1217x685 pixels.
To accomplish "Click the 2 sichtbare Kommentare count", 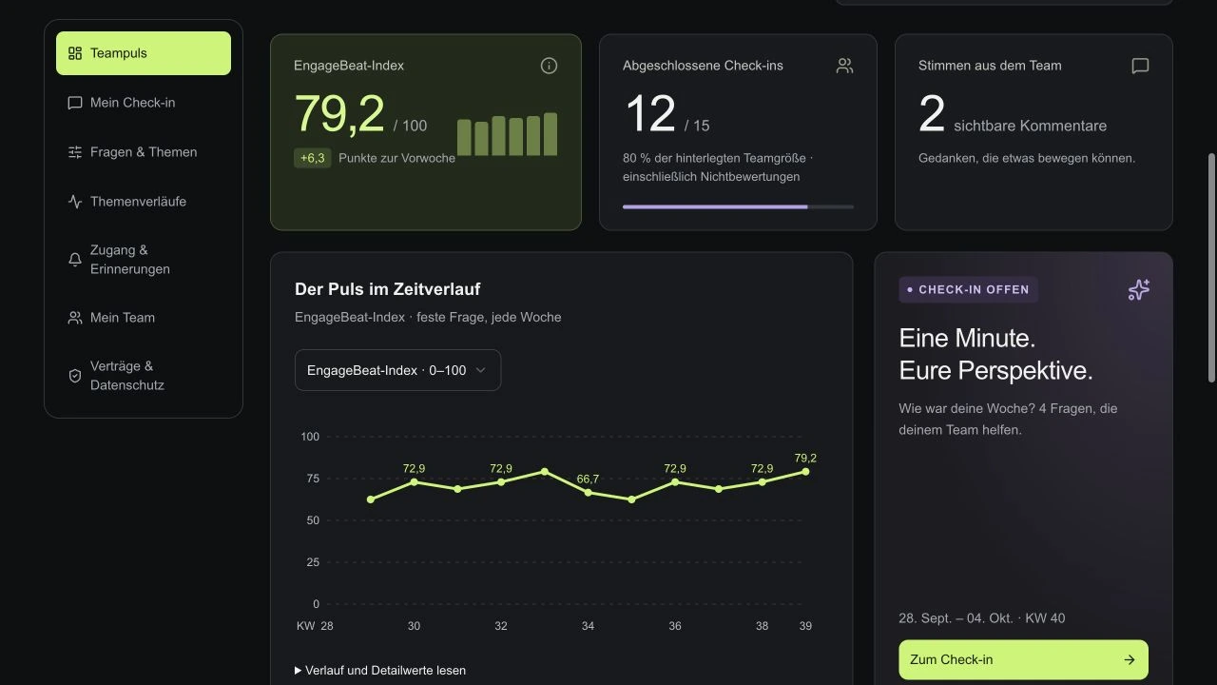I will click(x=1013, y=115).
